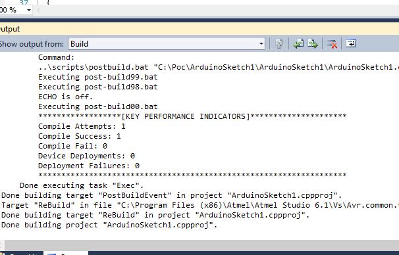The image size is (399, 255).
Task: Switch to the leftmost bottom panel tab
Action: (21, 254)
